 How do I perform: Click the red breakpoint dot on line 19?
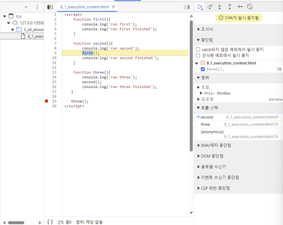[x=47, y=101]
